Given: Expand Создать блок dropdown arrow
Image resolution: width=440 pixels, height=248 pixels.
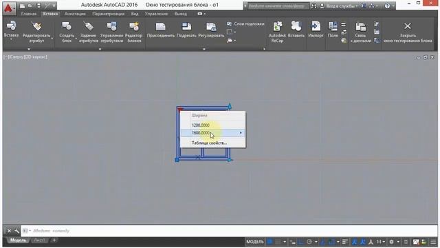Looking at the screenshot, I should [x=76, y=39].
